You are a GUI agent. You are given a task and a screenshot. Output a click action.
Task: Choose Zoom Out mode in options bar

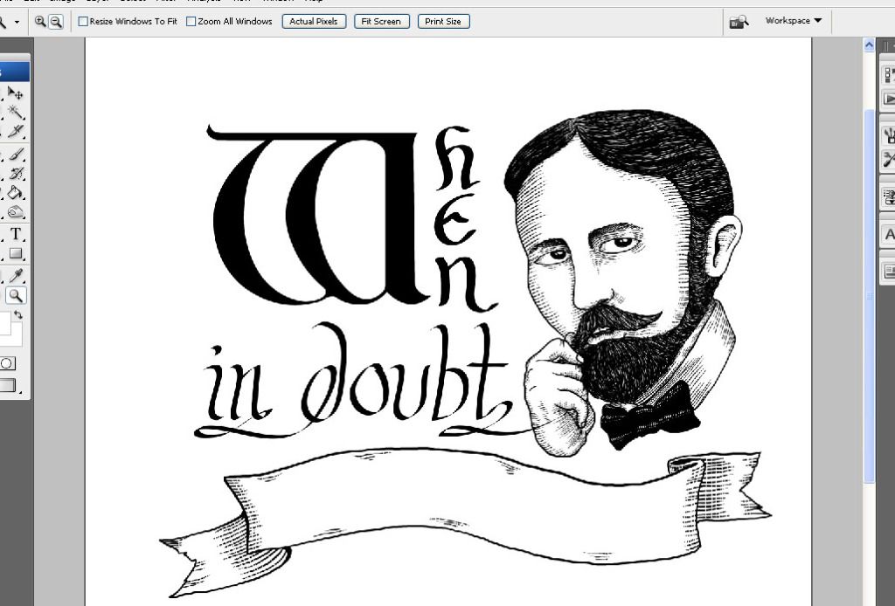56,22
